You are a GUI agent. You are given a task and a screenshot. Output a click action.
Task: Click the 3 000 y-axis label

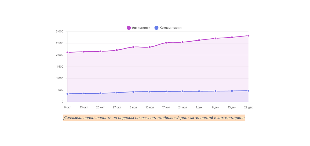pyautogui.click(x=60, y=32)
